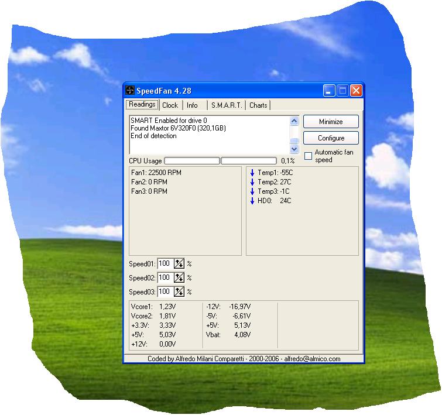Click the Vcore2 1,81V voltage value
Viewport: 442px width, 415px height.
tap(167, 315)
